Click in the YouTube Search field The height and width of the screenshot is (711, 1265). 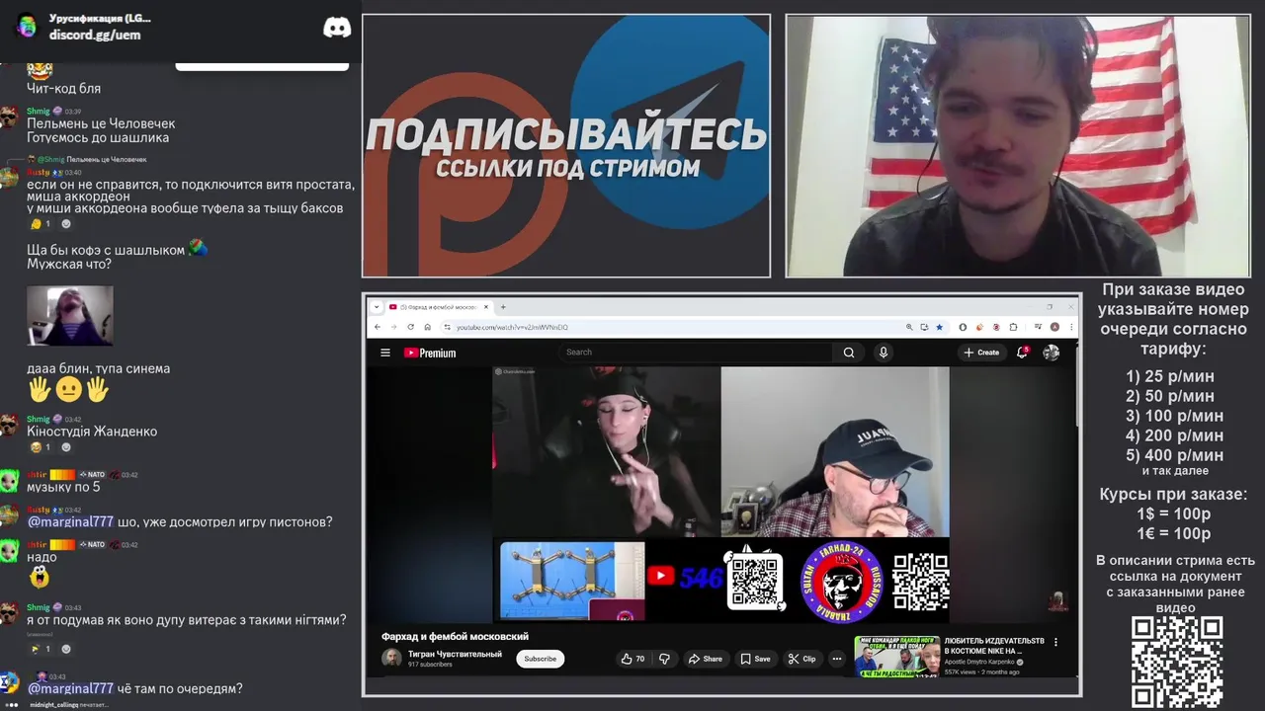[x=697, y=352]
